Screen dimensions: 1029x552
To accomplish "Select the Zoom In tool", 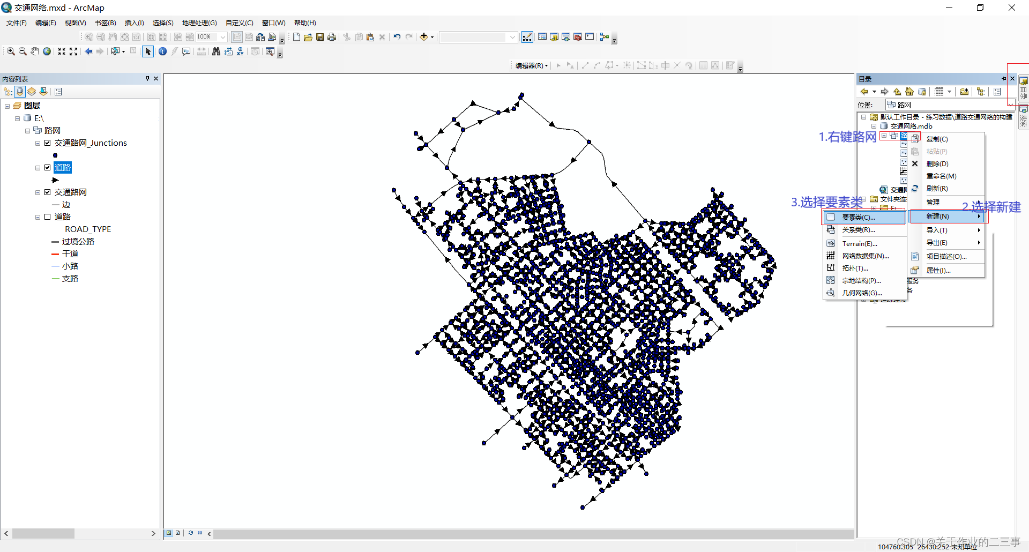I will (11, 51).
